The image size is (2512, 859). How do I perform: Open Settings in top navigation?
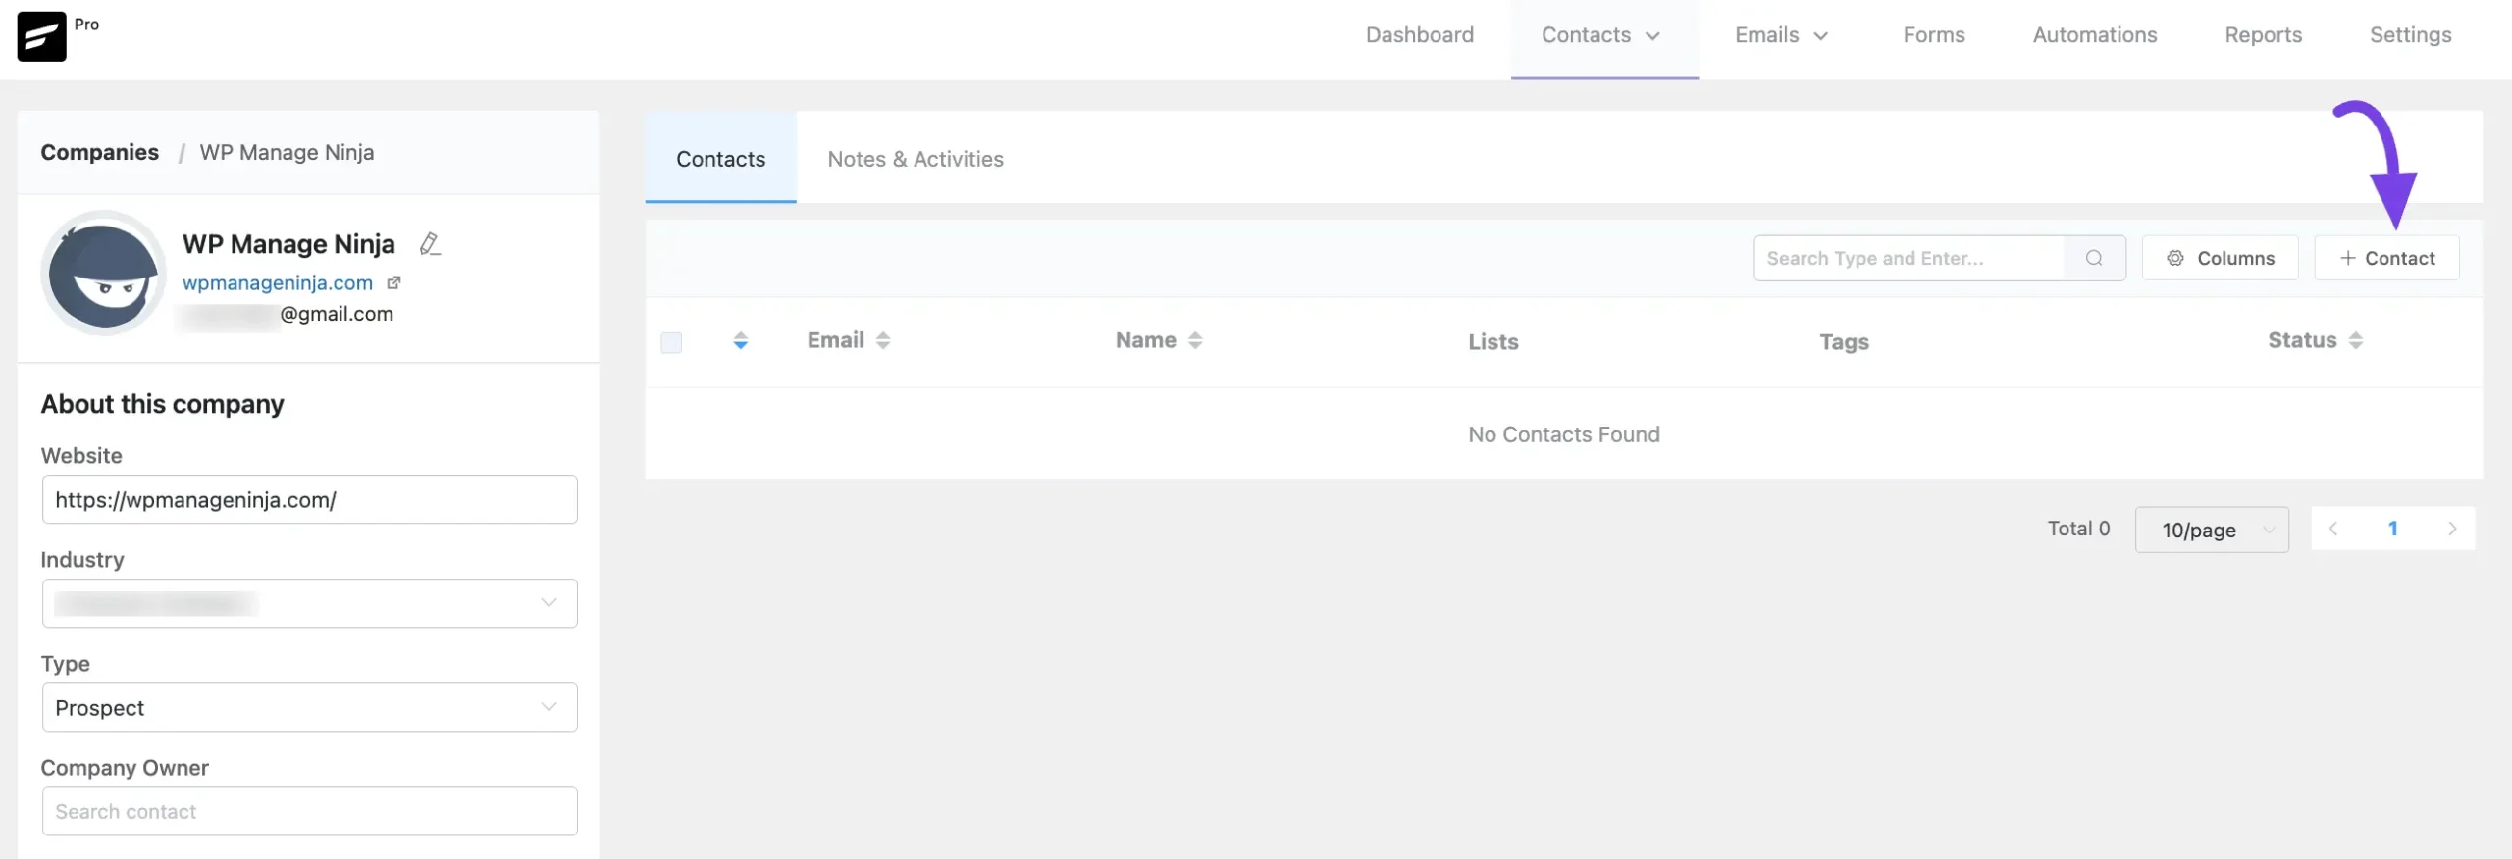pos(2411,35)
